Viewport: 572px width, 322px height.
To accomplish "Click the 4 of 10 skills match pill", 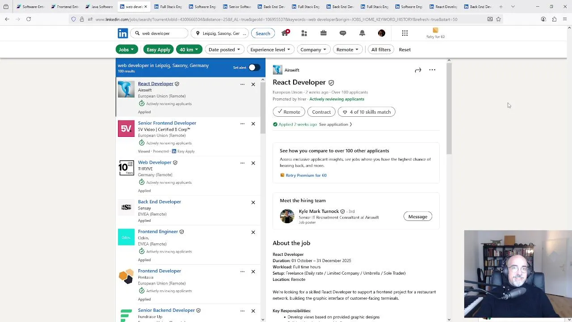I will click(366, 112).
